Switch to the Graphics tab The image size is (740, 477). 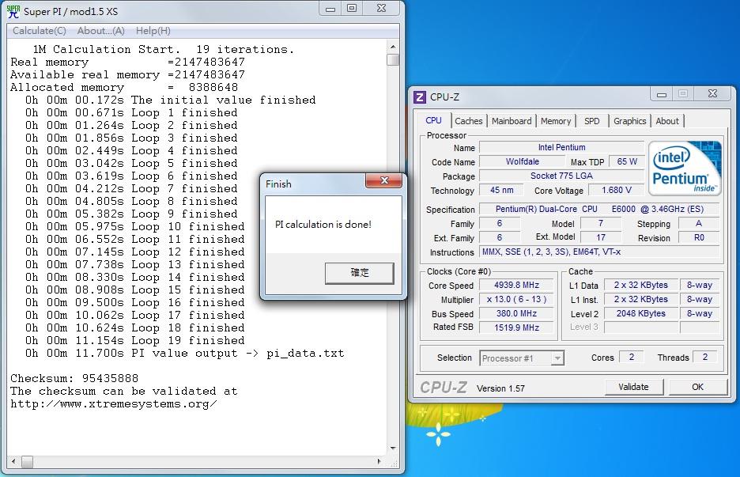(629, 121)
